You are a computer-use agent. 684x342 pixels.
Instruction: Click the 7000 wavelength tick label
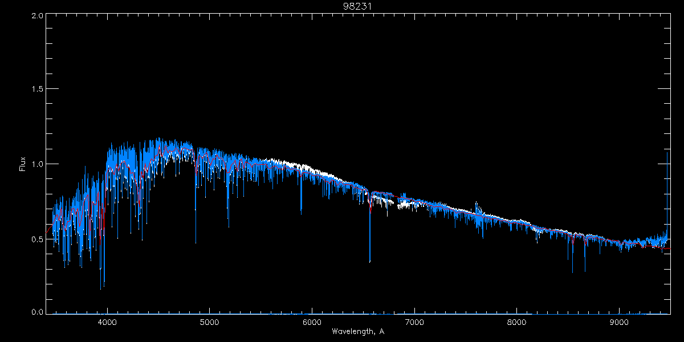[x=414, y=322]
